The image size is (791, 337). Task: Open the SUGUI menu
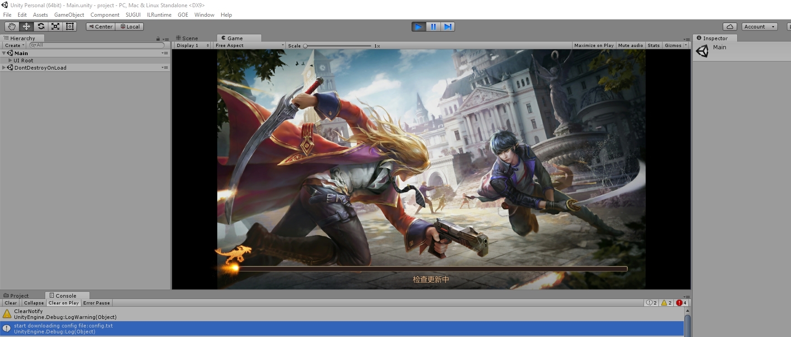(133, 15)
